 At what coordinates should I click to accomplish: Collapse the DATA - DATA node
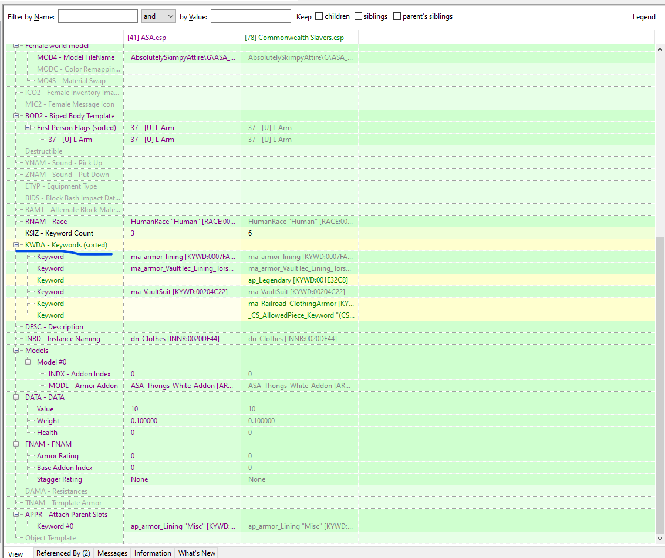tap(16, 397)
